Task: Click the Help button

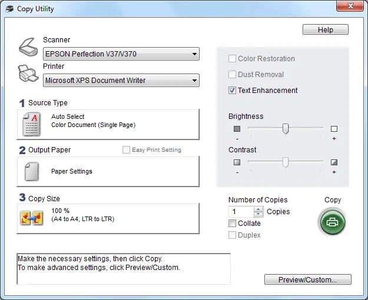Action: point(326,29)
